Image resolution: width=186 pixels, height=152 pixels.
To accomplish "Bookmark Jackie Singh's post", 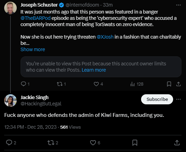I will pos(135,143).
